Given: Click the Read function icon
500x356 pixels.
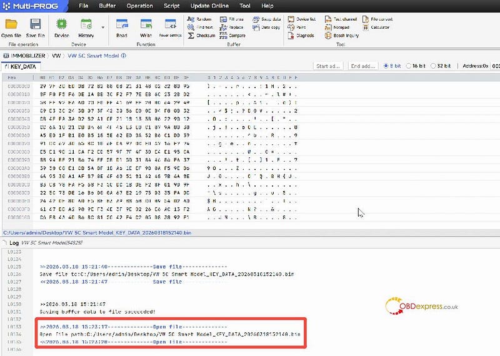Looking at the screenshot, I should 122,27.
